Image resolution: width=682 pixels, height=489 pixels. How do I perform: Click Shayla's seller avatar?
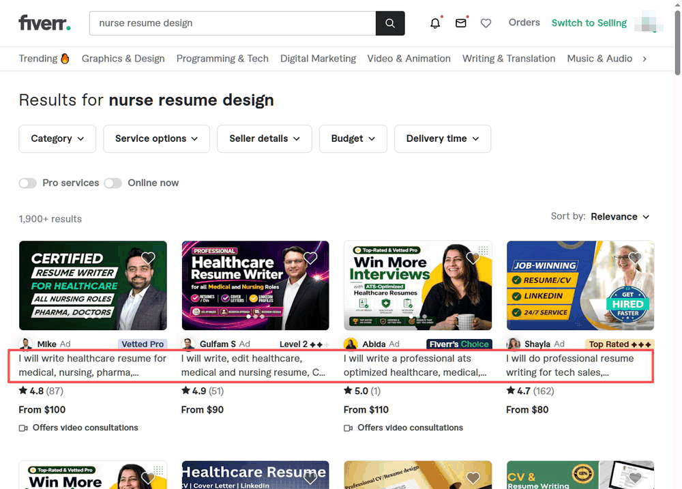coord(514,344)
